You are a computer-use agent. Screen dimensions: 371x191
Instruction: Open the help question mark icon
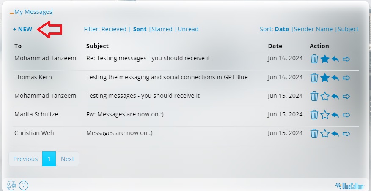coord(24,185)
